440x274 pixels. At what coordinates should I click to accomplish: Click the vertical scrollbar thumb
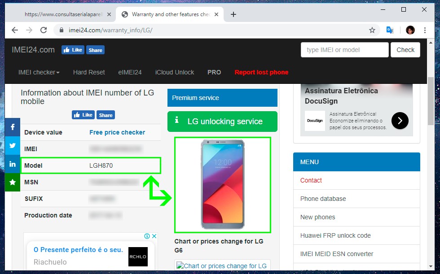pyautogui.click(x=431, y=100)
